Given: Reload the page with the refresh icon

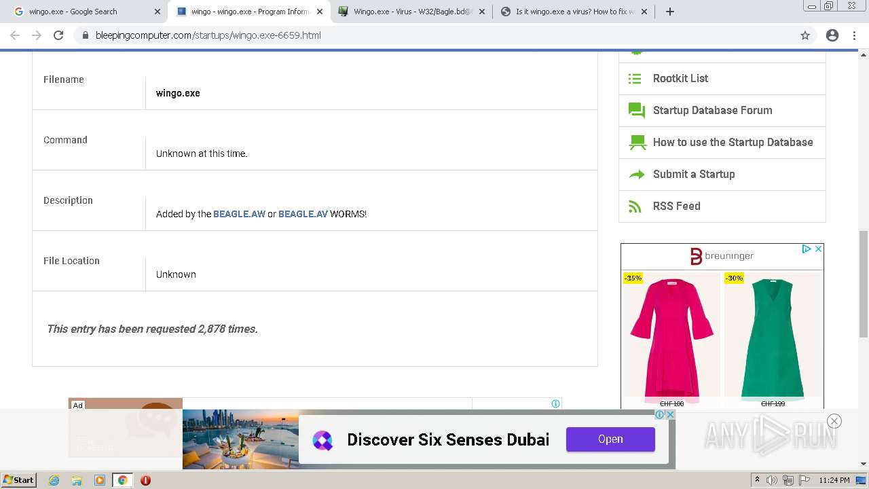Looking at the screenshot, I should tap(58, 35).
